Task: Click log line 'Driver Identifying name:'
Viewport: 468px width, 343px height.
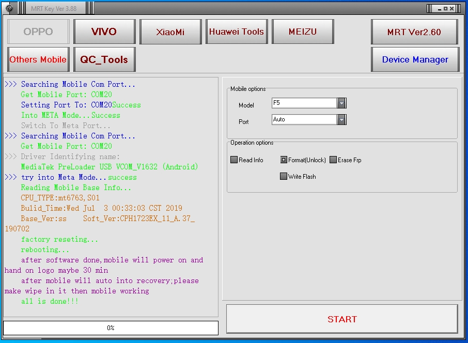Action: (70, 157)
